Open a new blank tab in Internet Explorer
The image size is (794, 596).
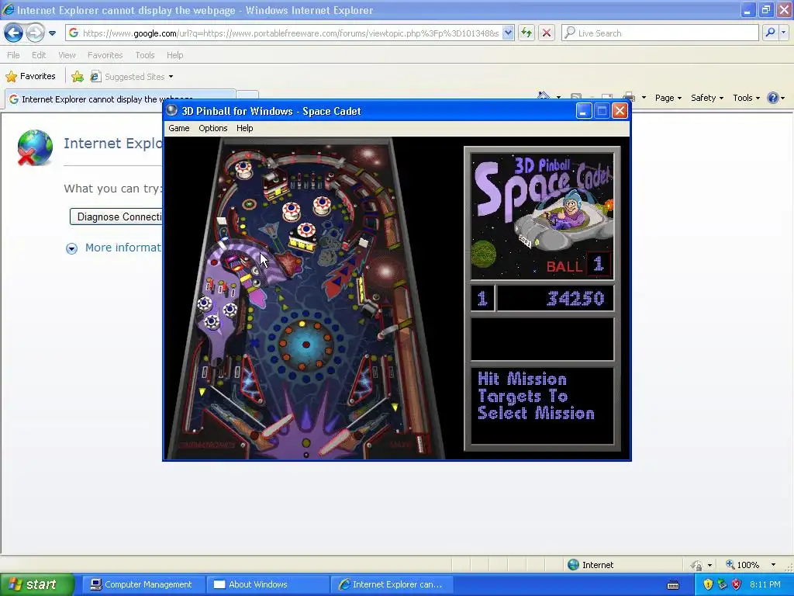tap(248, 95)
